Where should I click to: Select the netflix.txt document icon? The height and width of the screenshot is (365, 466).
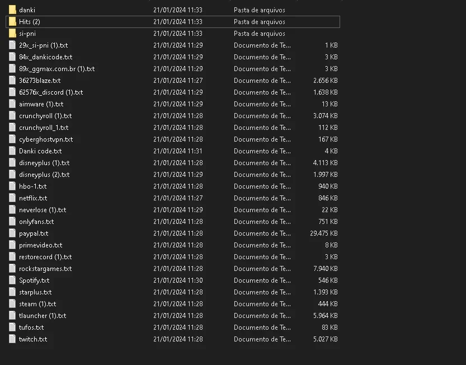click(x=12, y=198)
